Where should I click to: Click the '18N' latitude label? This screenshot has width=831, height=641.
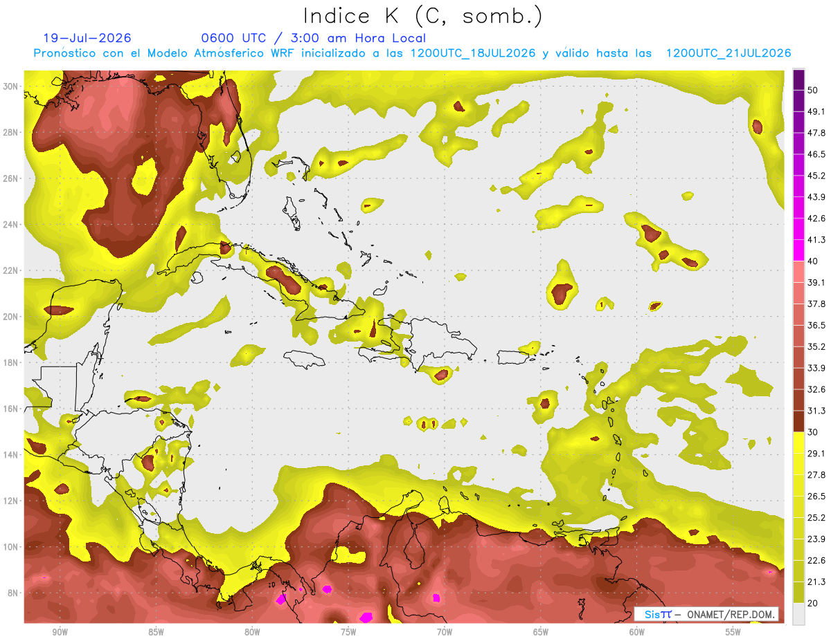(11, 363)
